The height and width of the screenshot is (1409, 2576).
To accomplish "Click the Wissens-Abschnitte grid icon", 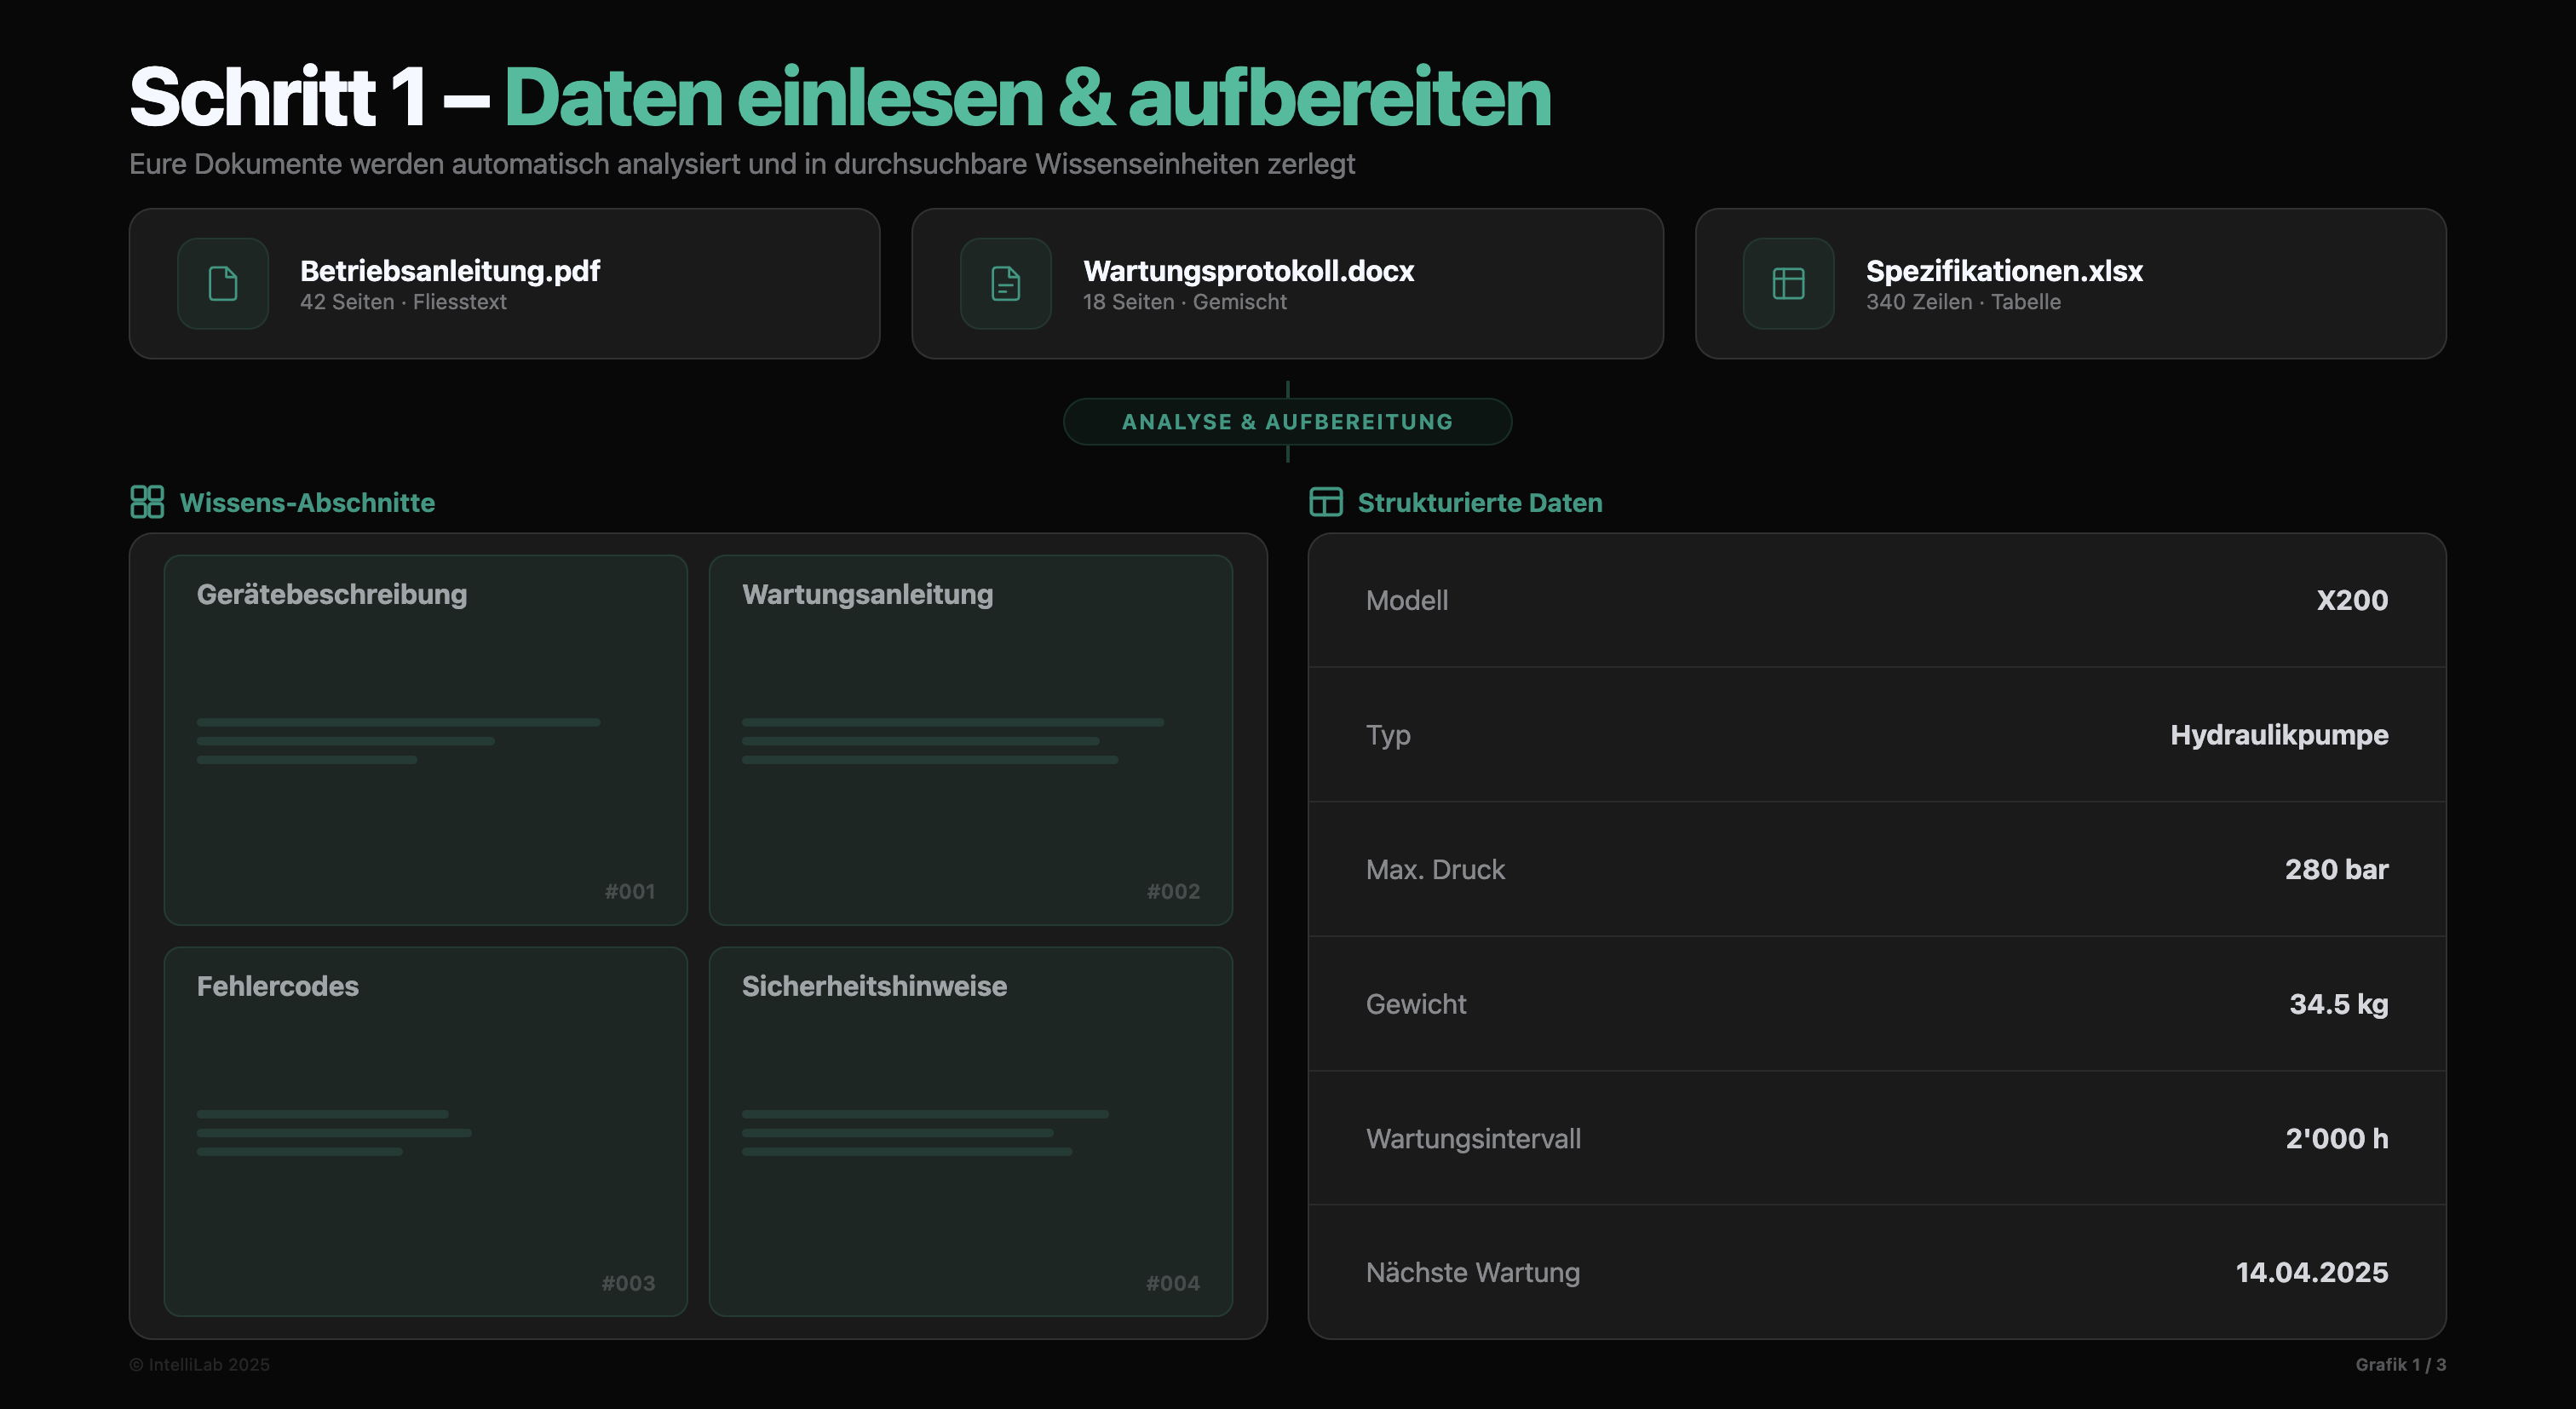I will [x=147, y=502].
